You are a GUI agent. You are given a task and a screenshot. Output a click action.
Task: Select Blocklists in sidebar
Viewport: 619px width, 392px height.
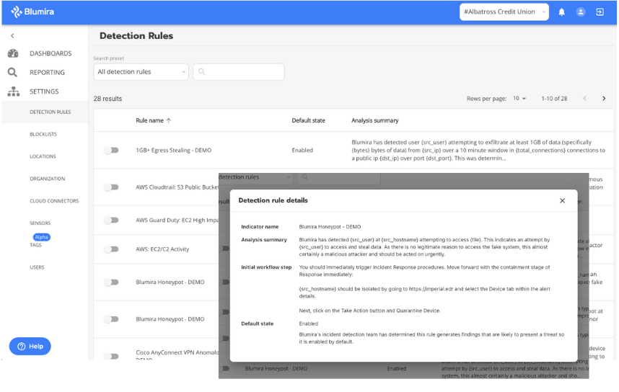point(43,134)
